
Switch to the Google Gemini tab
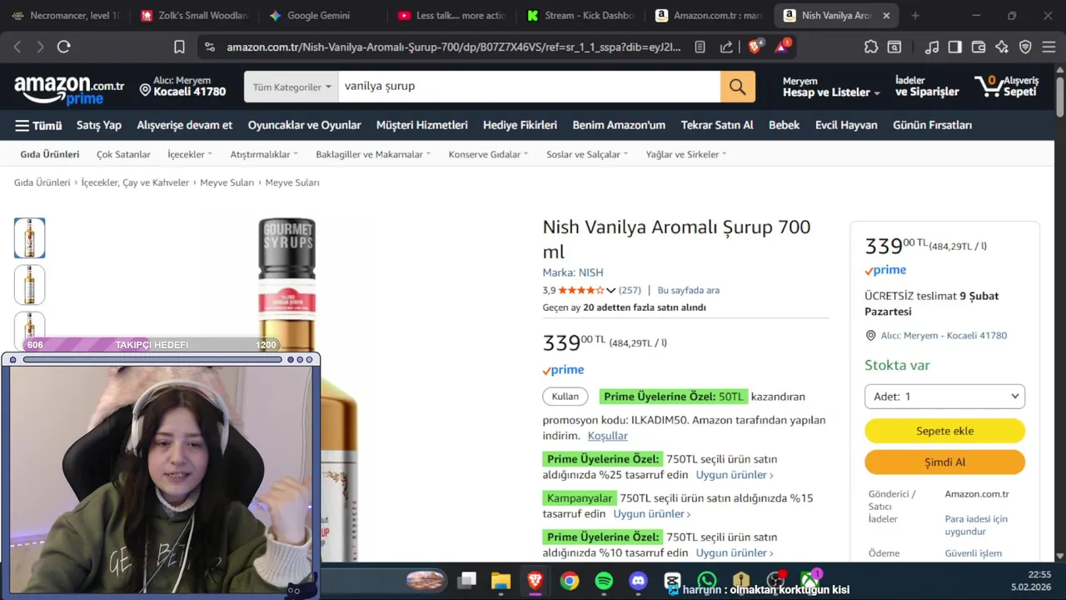319,15
